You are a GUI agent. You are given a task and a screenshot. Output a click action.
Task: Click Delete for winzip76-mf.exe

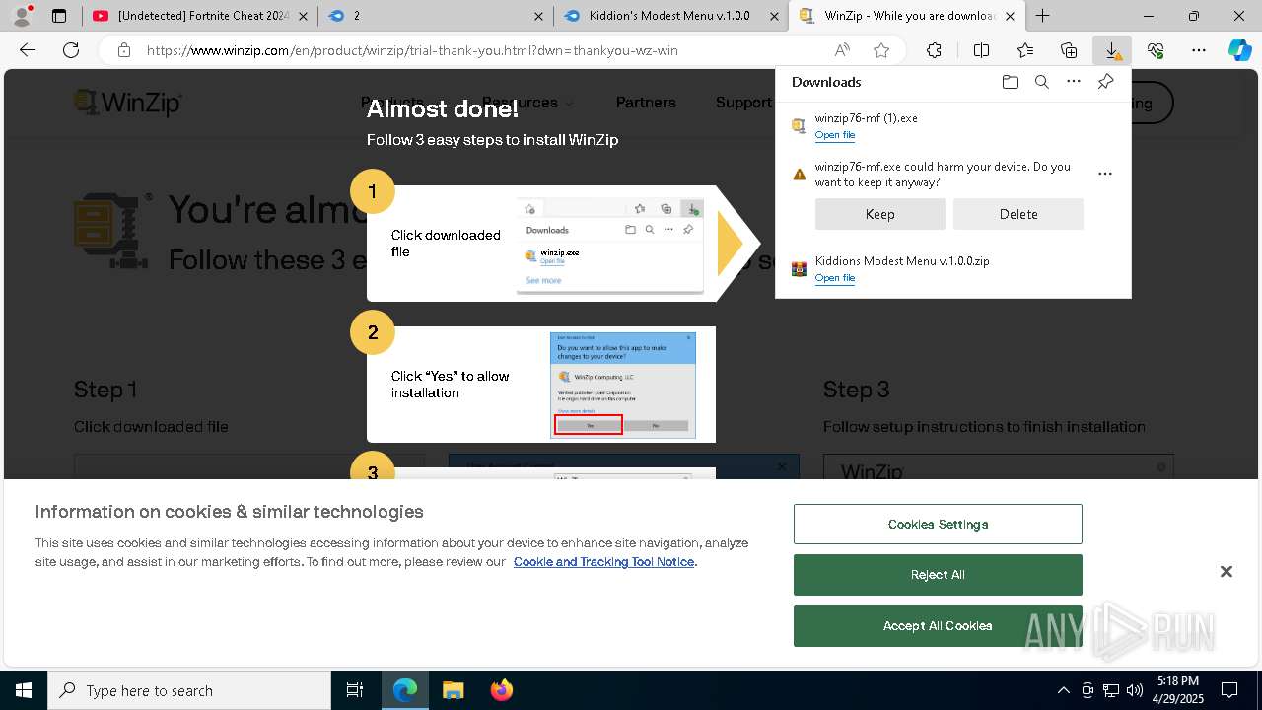(1017, 214)
